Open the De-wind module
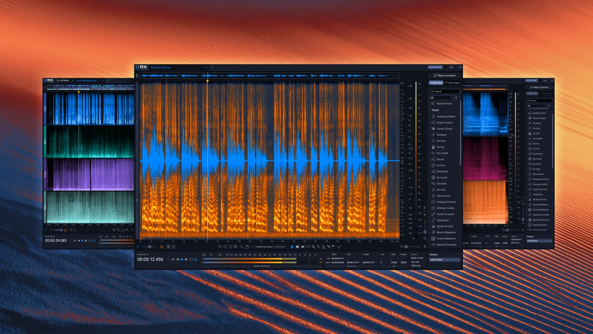Screen dimensions: 593x334 439,190
